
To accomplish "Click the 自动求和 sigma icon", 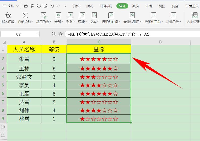I will [x=25, y=15].
